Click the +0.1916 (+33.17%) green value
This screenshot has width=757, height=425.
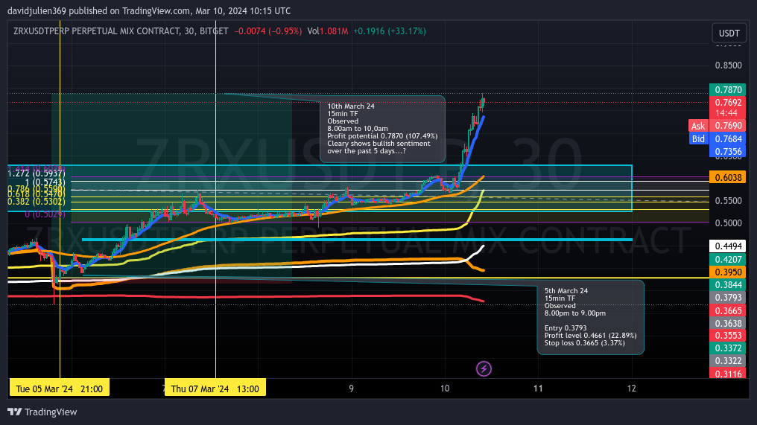point(390,31)
